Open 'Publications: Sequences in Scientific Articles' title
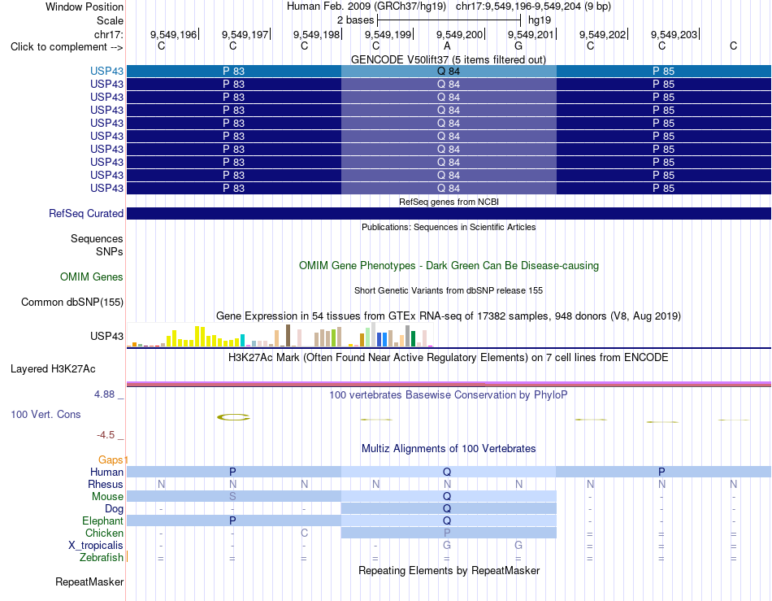Image resolution: width=772 pixels, height=601 pixels. coord(449,227)
